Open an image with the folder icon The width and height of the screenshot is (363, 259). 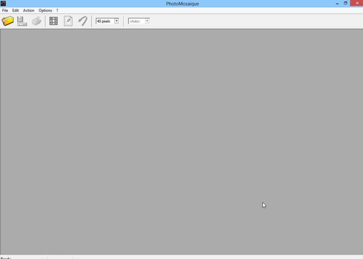pyautogui.click(x=8, y=21)
